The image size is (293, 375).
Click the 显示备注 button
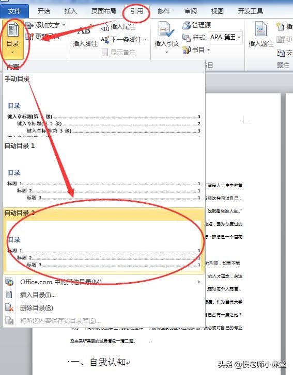[x=118, y=53]
